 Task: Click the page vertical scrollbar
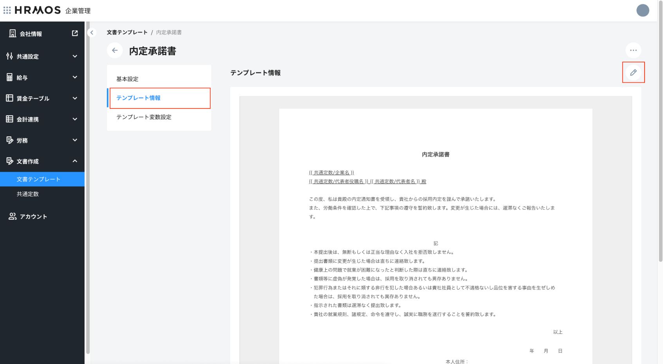pyautogui.click(x=660, y=157)
